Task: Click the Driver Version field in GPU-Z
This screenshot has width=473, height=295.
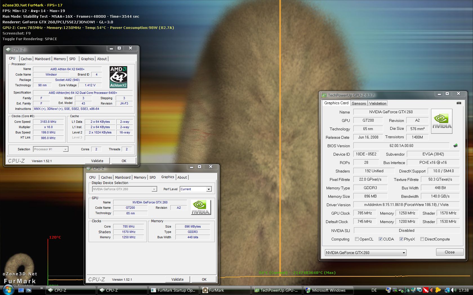Action: tap(406, 205)
